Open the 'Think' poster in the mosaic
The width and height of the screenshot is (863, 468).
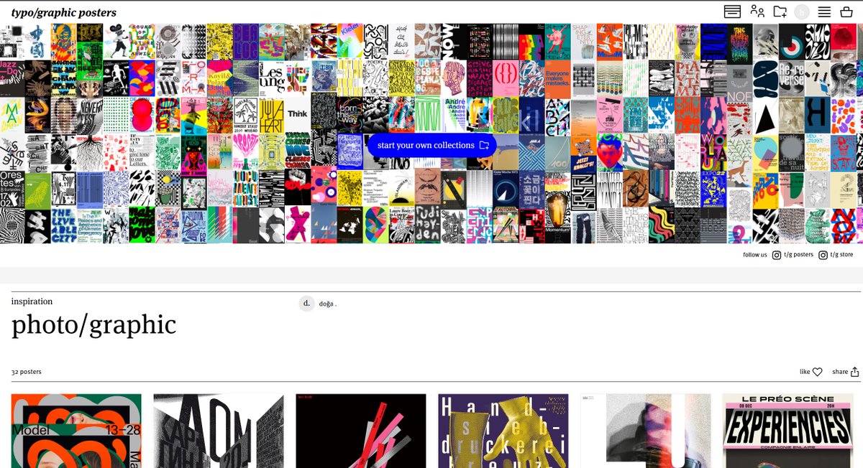tap(297, 114)
